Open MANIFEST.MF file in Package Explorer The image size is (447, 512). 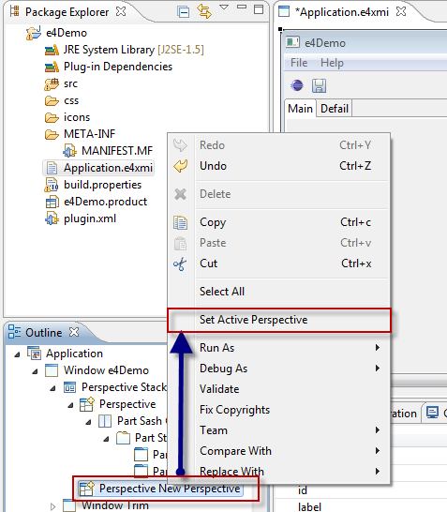coord(117,151)
